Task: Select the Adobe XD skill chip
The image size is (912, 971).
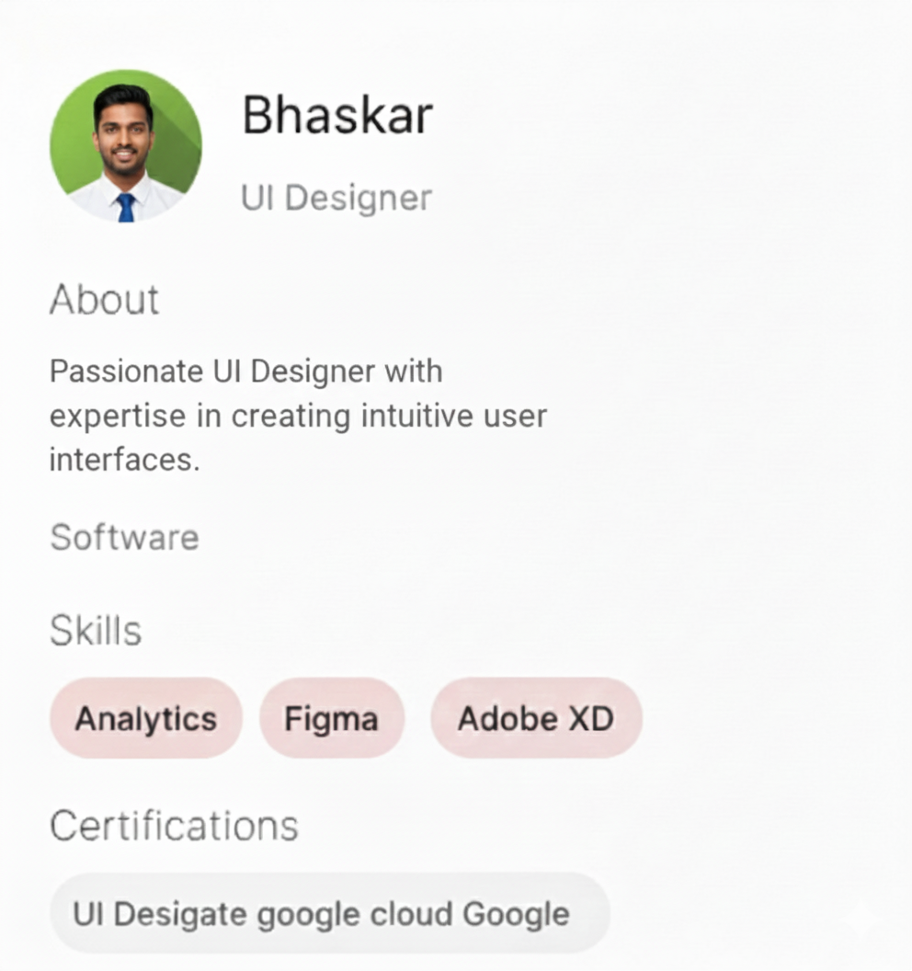Action: (x=536, y=718)
